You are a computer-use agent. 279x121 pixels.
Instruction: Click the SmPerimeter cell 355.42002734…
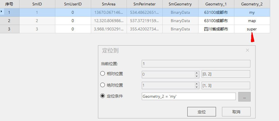(x=144, y=29)
